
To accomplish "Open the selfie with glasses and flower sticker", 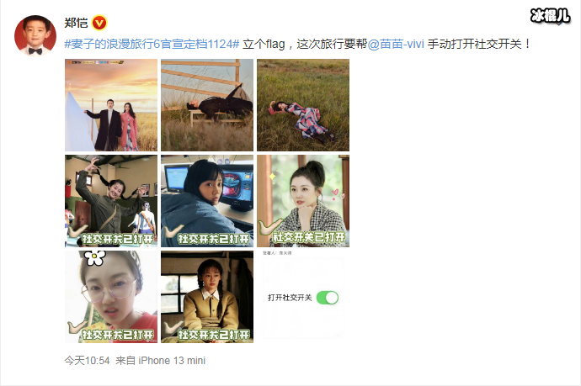I will [x=111, y=297].
